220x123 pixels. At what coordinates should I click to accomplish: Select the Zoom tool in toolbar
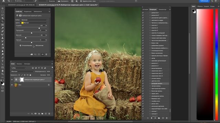2,74
